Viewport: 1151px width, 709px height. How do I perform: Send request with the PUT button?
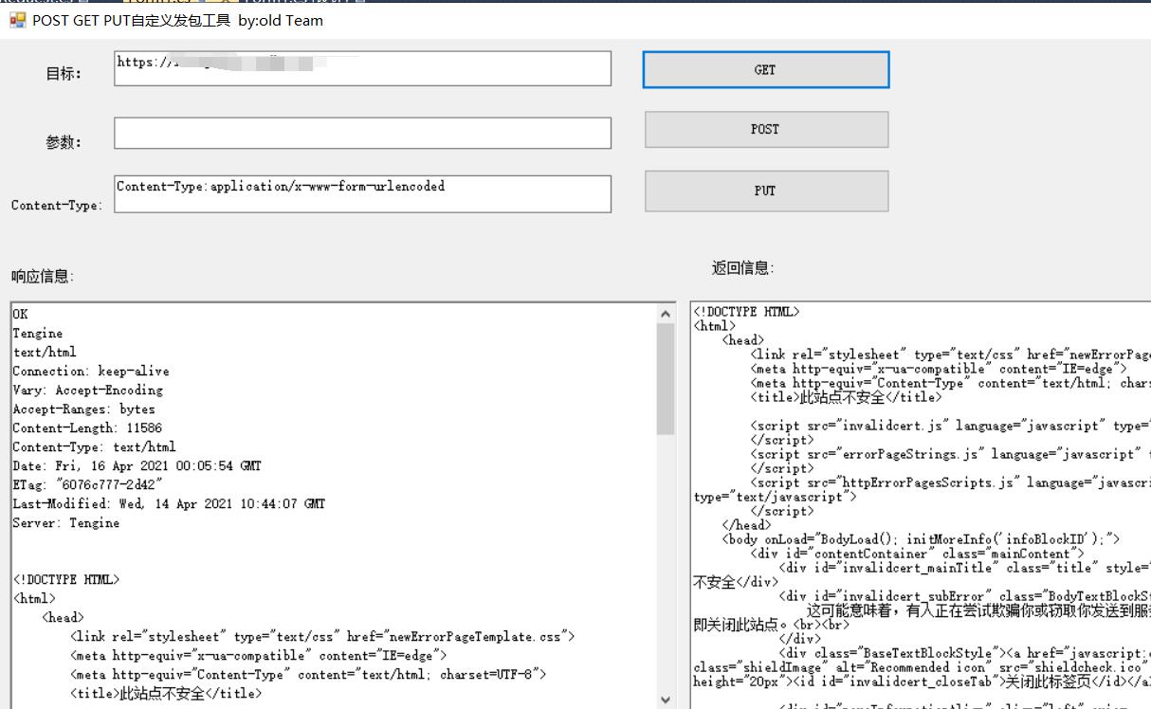pyautogui.click(x=766, y=191)
